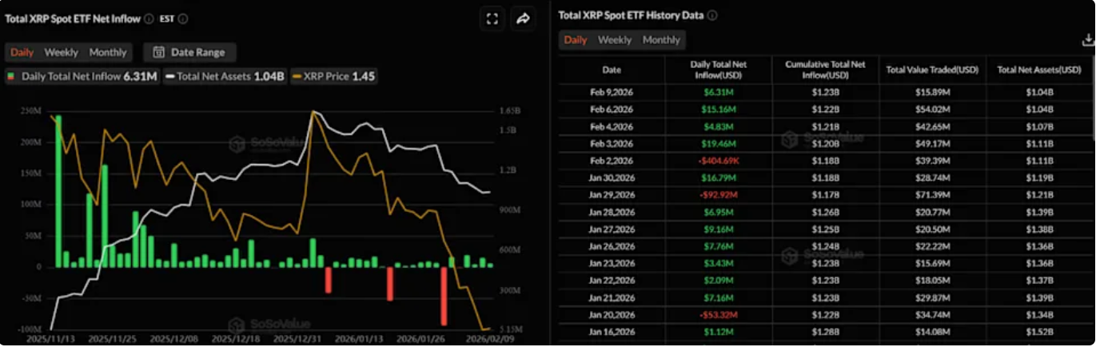Click the share arrow icon above the chart

click(x=523, y=18)
